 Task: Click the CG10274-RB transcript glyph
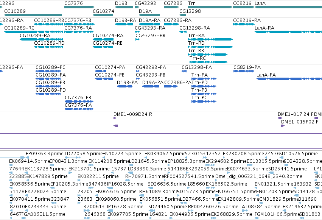tap(103, 47)
